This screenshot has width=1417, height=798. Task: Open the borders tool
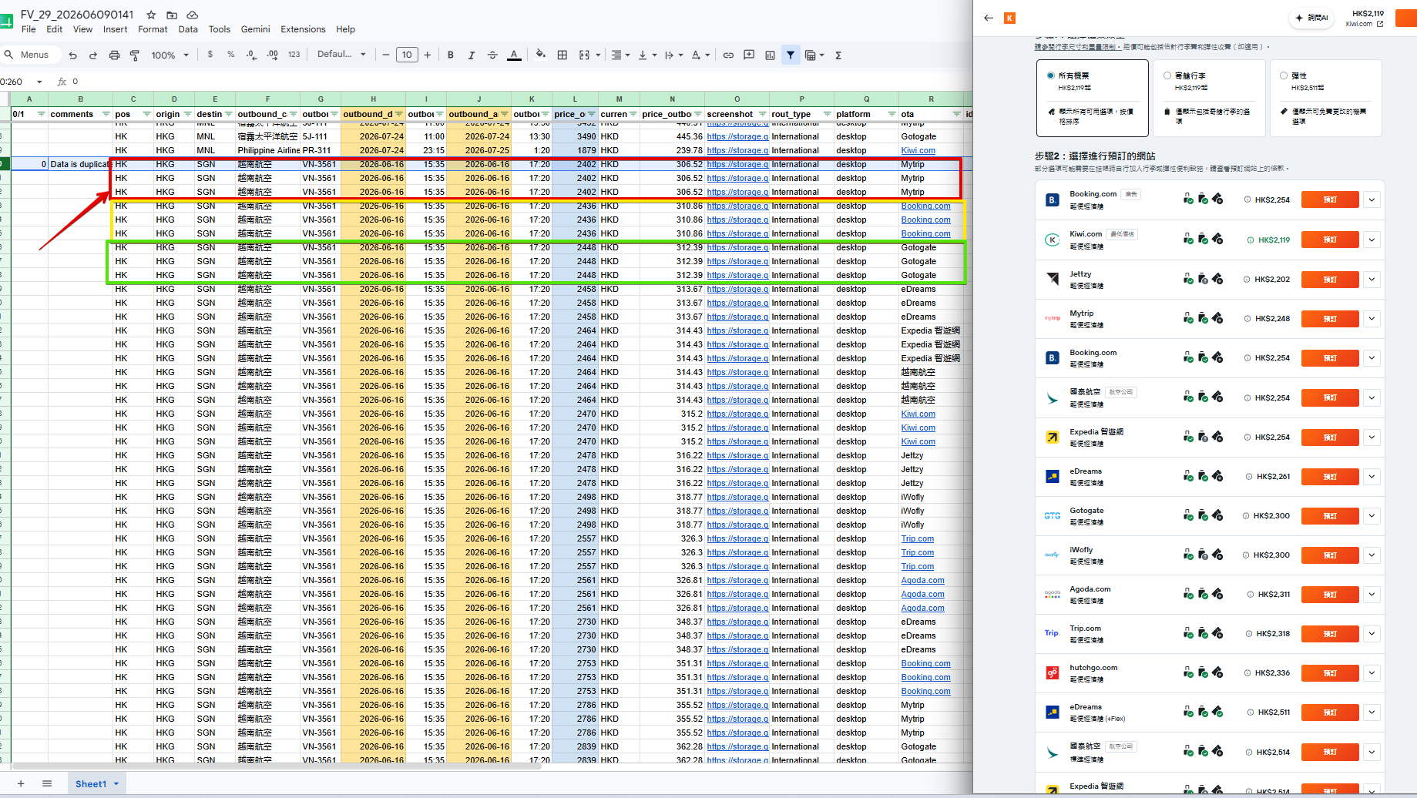[x=562, y=55]
